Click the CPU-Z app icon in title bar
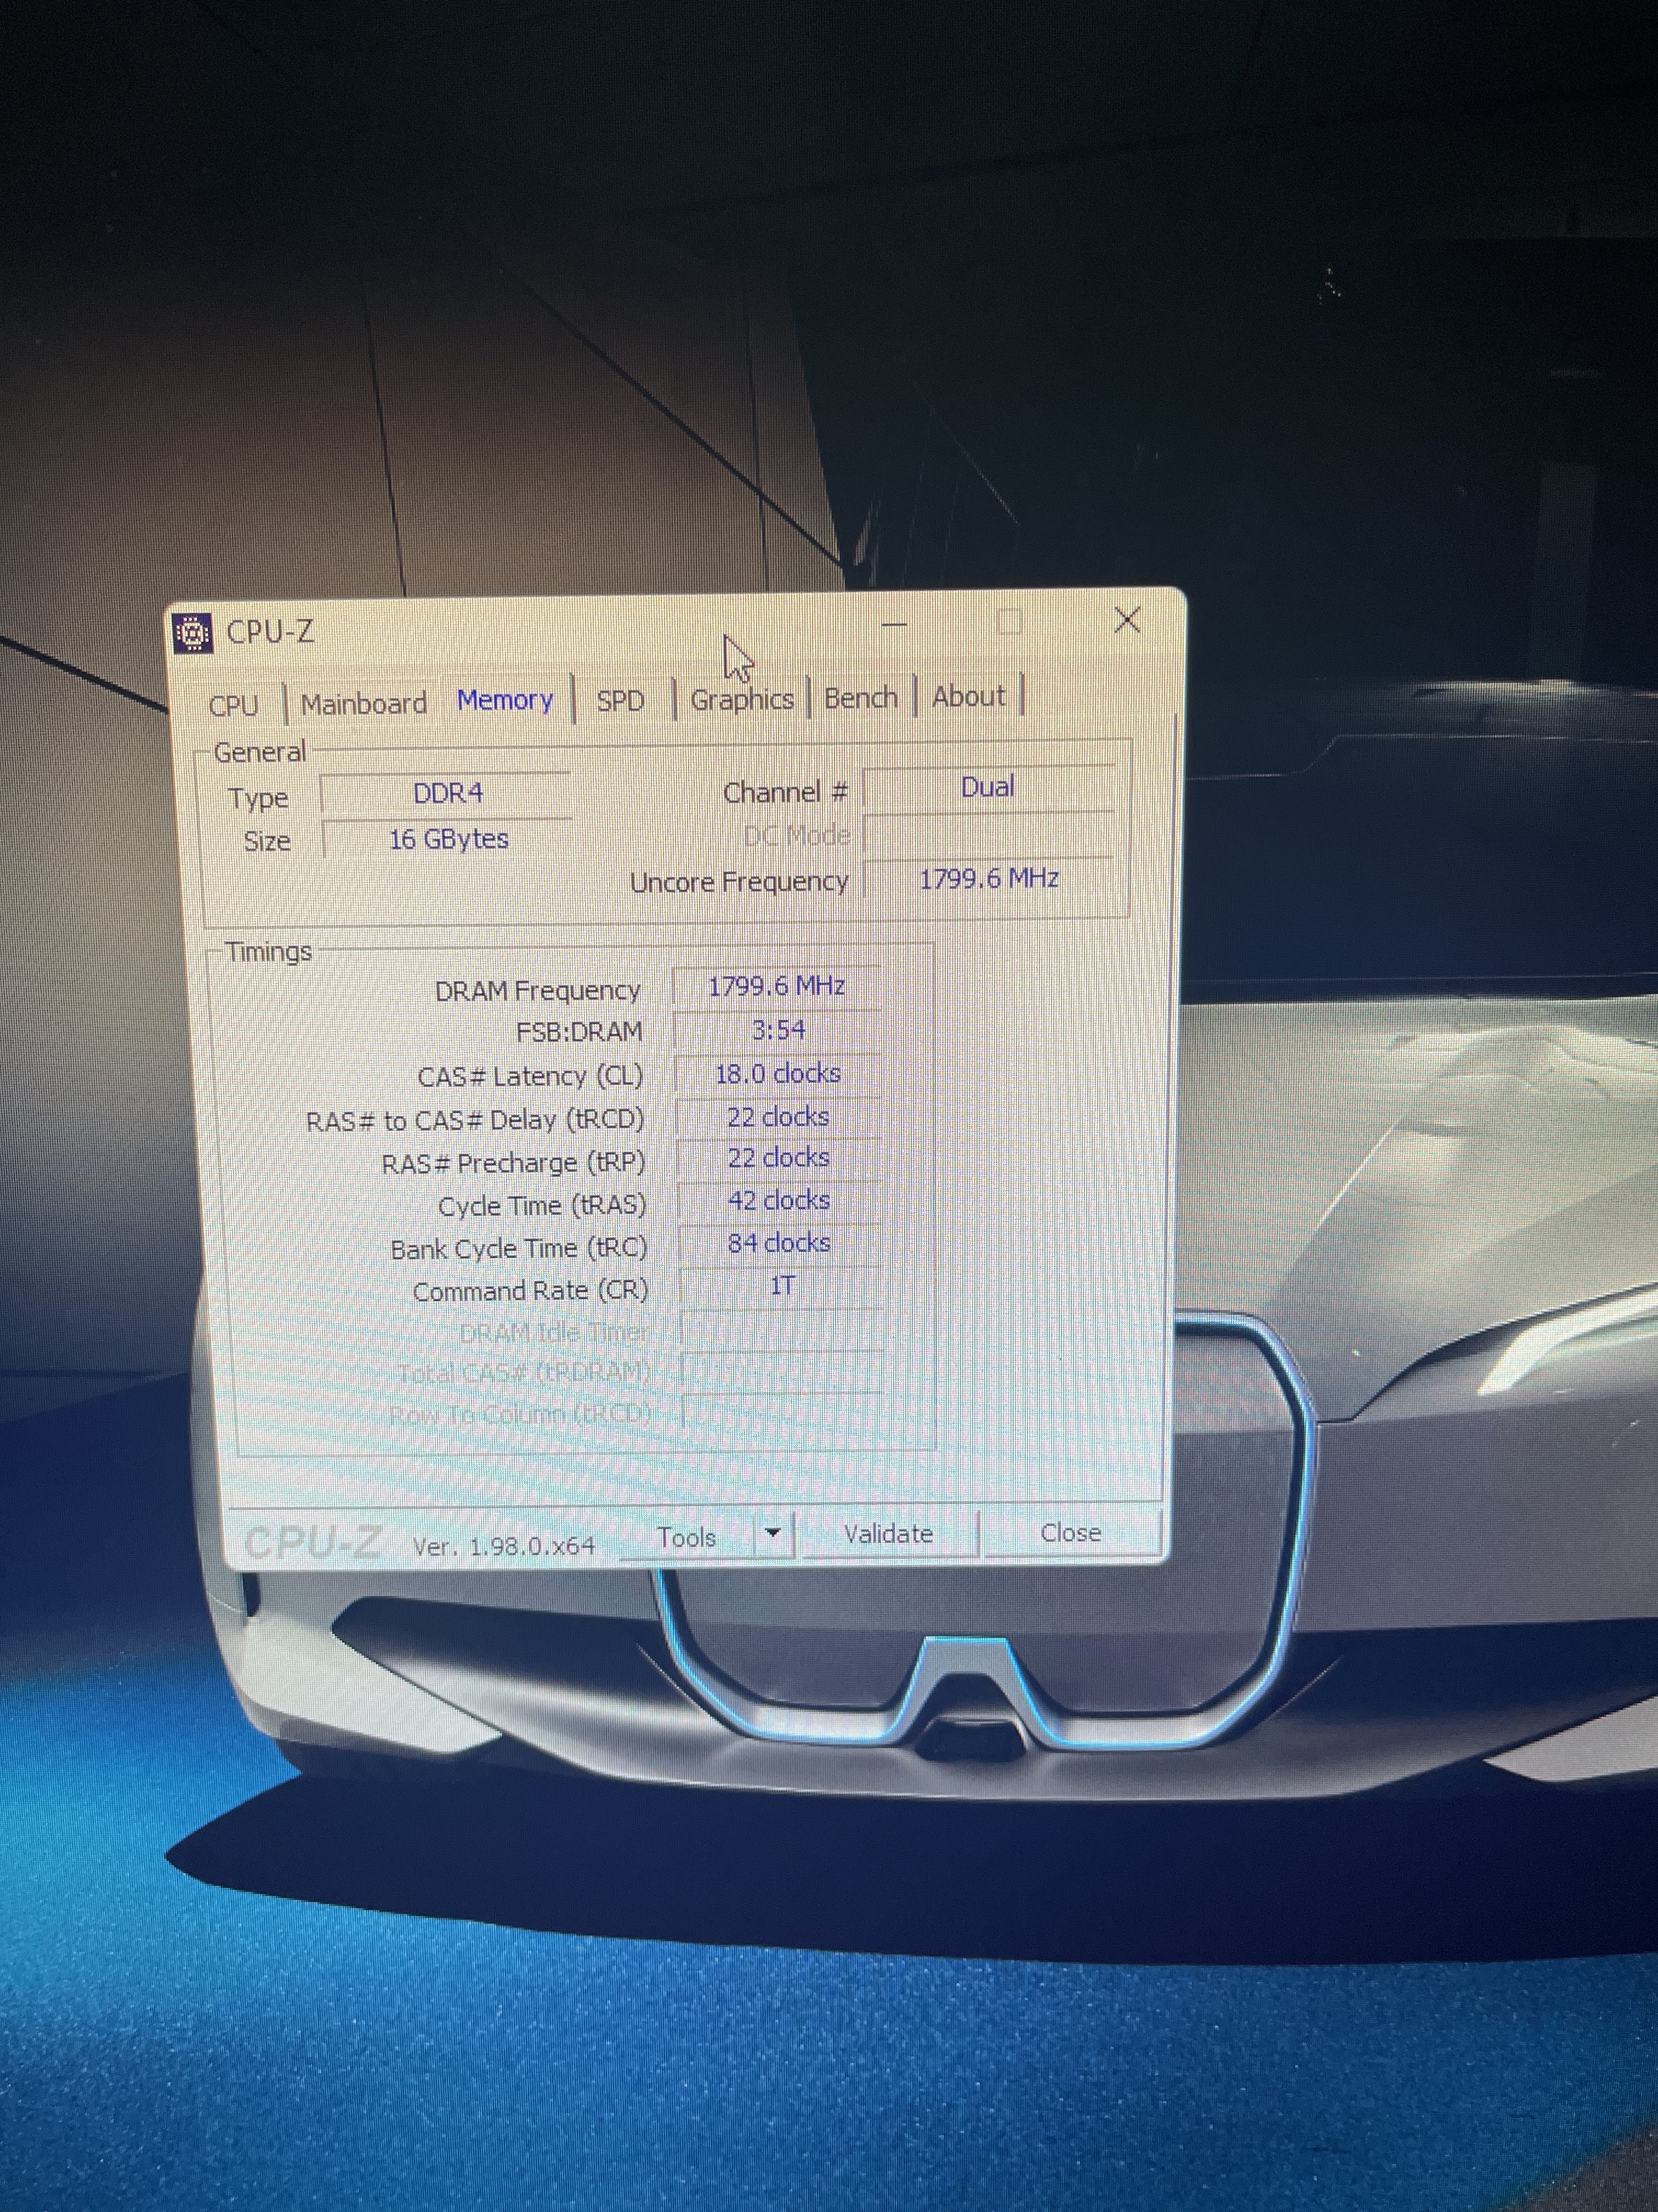This screenshot has height=2212, width=1658. (193, 633)
